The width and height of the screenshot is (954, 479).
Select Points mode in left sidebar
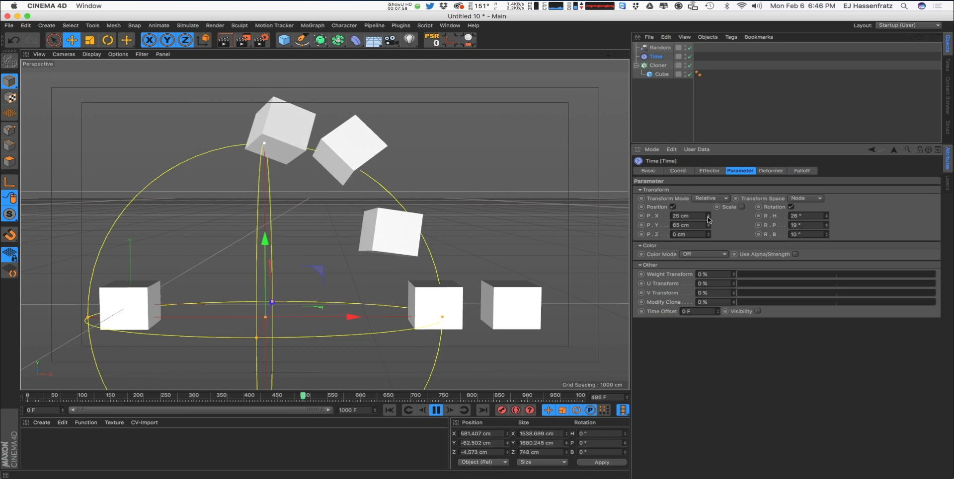9,130
